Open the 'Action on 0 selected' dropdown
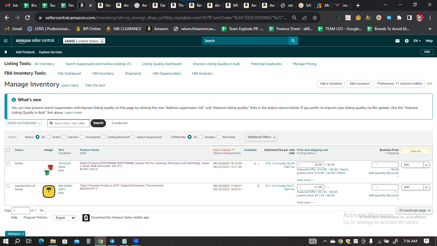The height and width of the screenshot is (246, 437). pyautogui.click(x=24, y=123)
